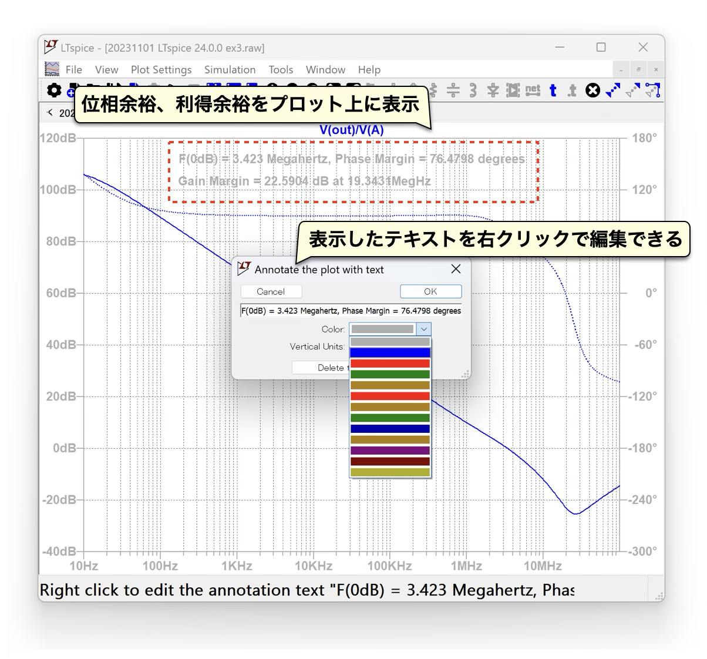
Task: Select the diode component tool
Action: click(493, 90)
